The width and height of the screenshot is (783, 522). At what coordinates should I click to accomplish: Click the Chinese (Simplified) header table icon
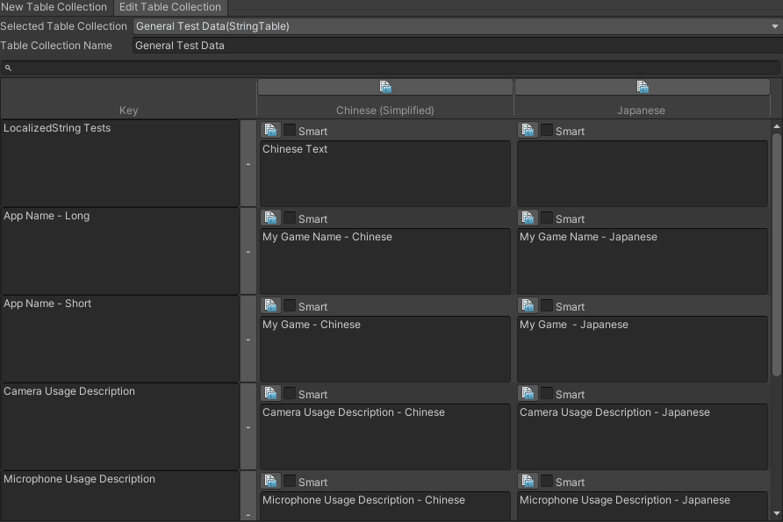[x=384, y=86]
